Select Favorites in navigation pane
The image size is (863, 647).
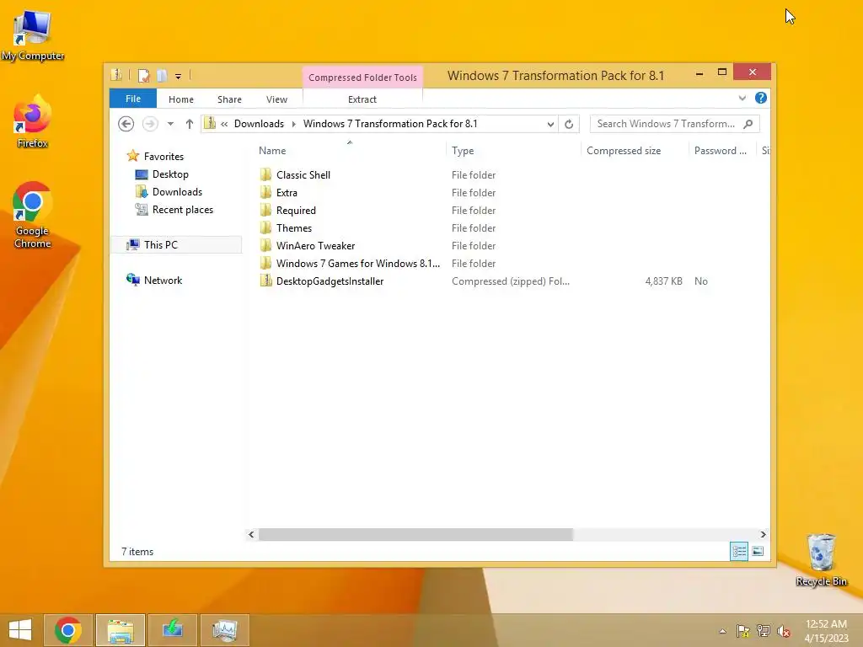coord(163,157)
